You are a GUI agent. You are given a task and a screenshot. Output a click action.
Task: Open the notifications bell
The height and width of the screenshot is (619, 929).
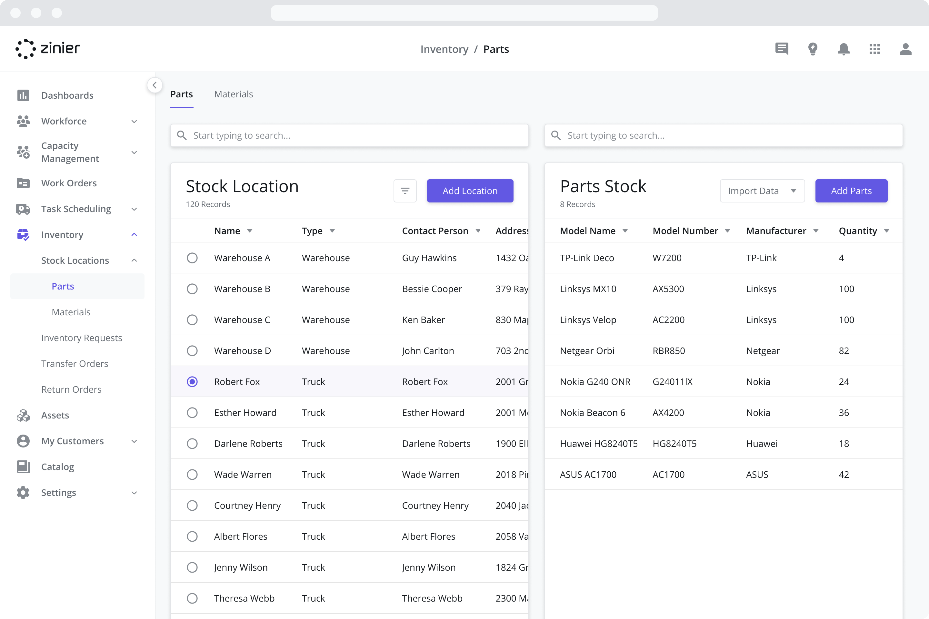tap(844, 49)
